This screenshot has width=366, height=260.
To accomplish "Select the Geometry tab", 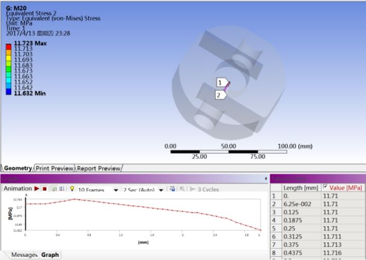I will pos(18,169).
